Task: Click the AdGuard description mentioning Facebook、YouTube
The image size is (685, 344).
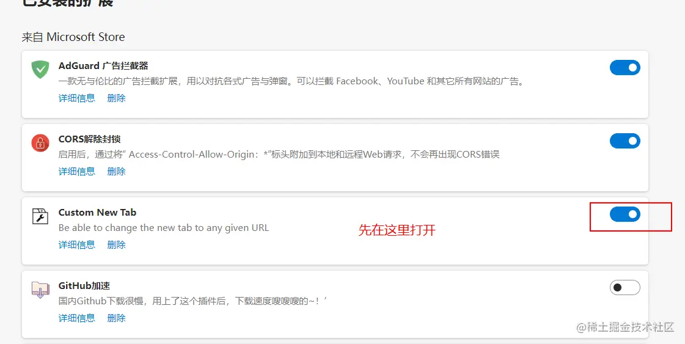Action: (291, 81)
